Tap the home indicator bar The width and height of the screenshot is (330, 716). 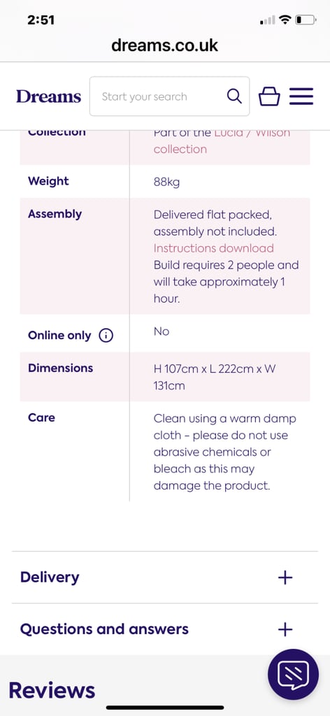click(165, 708)
